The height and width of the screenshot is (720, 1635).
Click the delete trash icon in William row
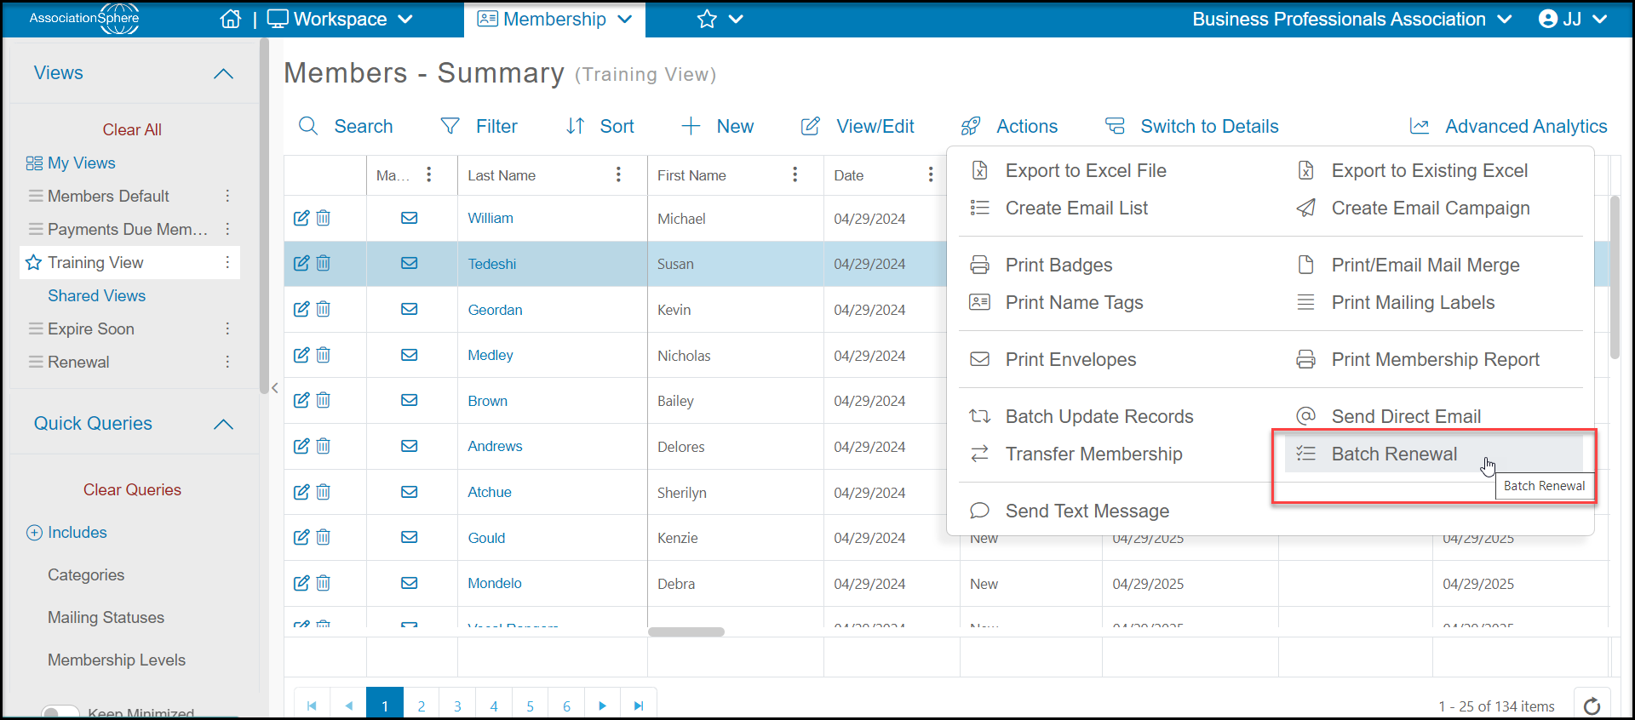(x=324, y=218)
